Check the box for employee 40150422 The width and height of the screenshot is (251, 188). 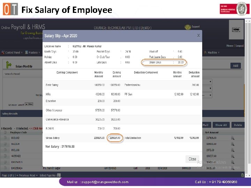point(5,156)
